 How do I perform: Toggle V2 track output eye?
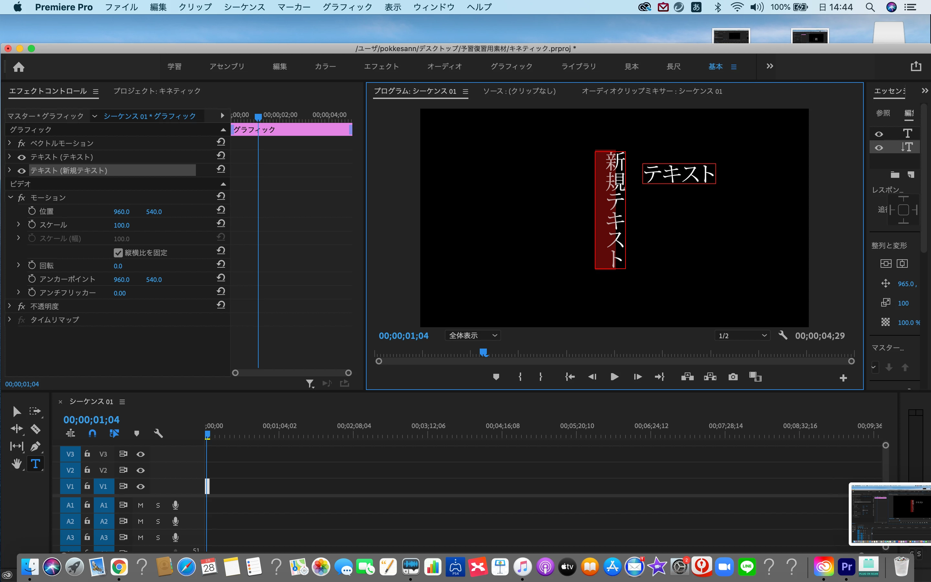tap(141, 470)
